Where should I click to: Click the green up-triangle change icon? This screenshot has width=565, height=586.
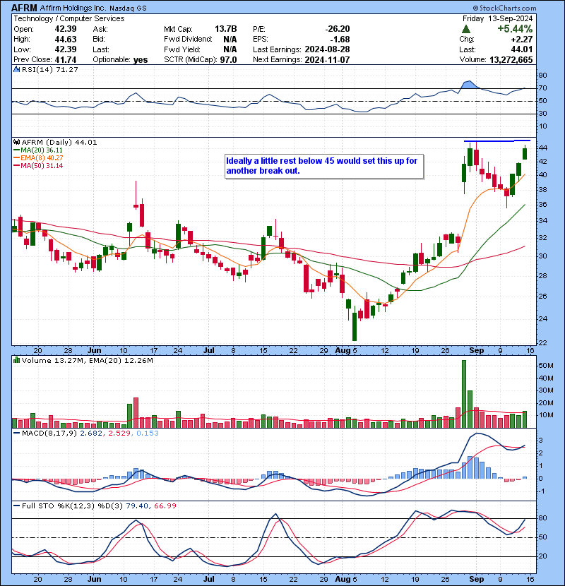[x=466, y=29]
